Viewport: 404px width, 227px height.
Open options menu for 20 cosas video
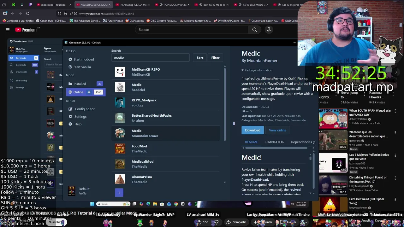pyautogui.click(x=395, y=133)
